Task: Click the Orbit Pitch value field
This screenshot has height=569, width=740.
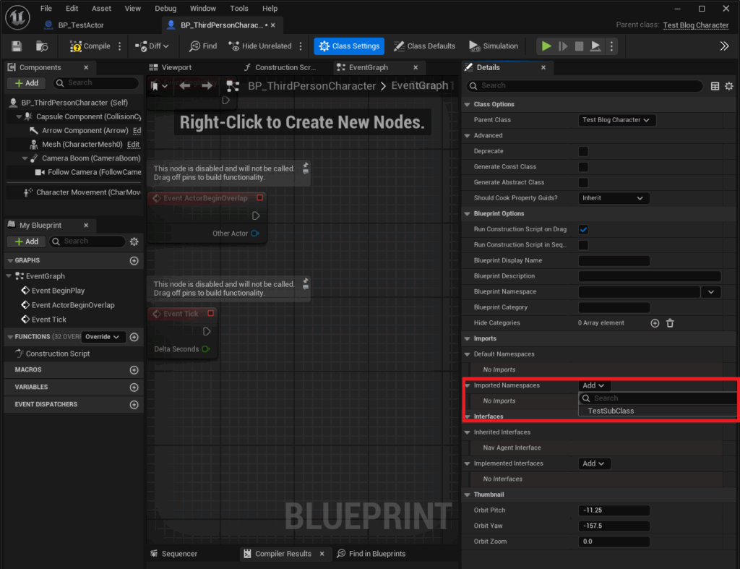Action: [614, 510]
